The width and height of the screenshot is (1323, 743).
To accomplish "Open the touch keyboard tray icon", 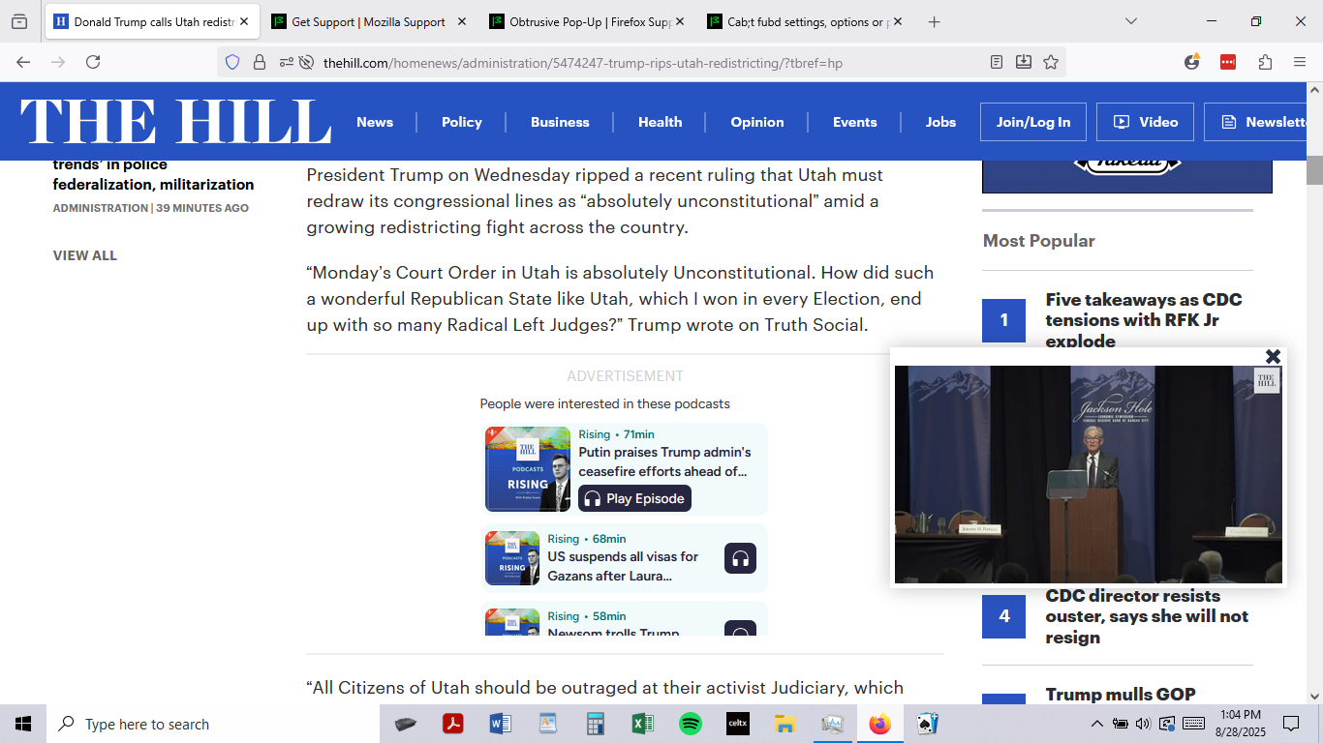I will click(1194, 724).
